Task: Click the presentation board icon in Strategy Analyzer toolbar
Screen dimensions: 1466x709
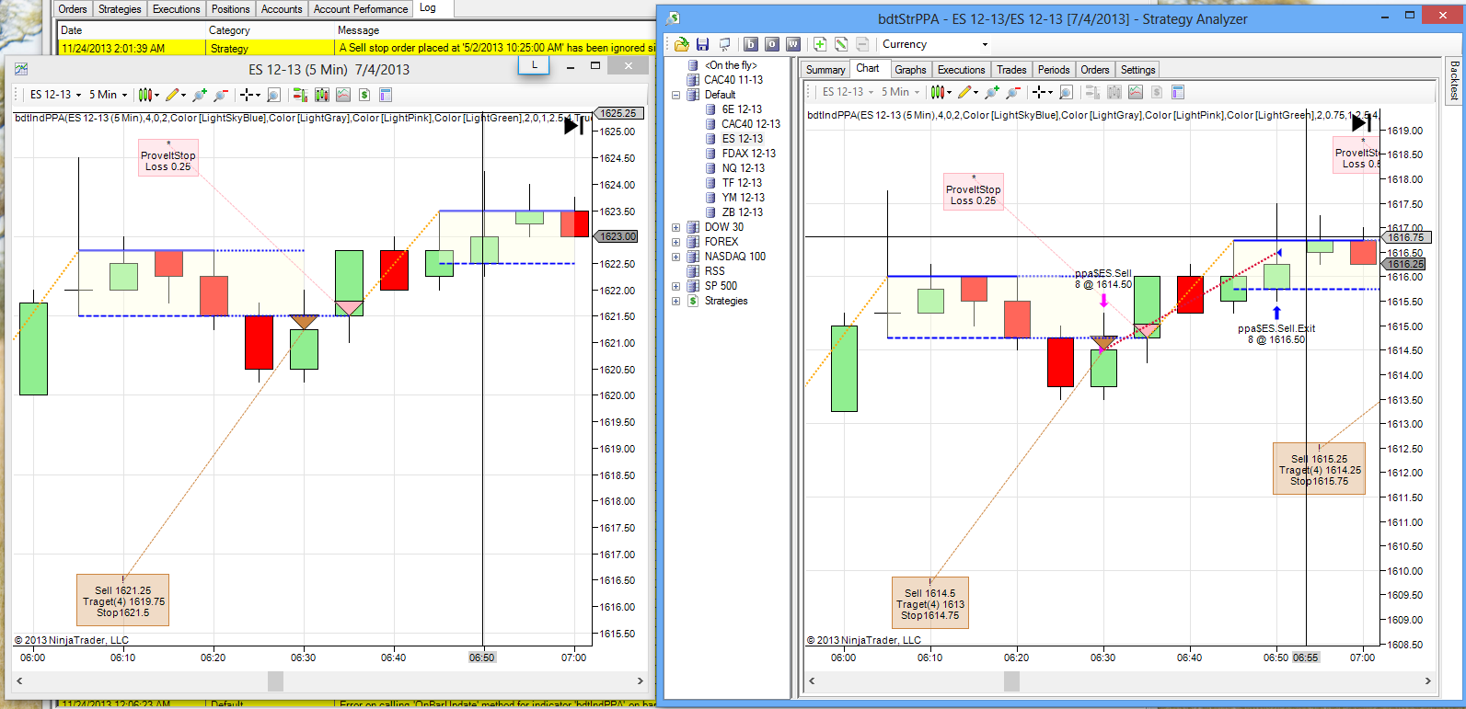Action: point(724,44)
